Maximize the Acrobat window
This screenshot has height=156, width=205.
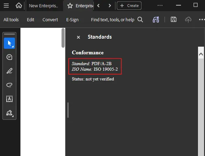pos(196,5)
